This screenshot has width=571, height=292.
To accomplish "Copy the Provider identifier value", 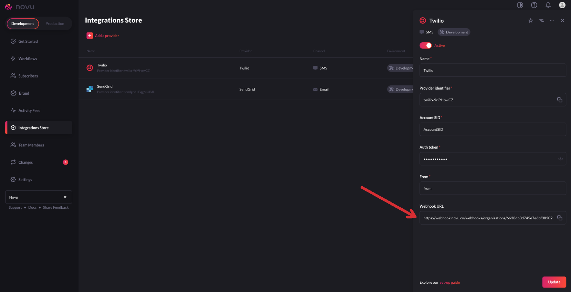I will click(560, 100).
